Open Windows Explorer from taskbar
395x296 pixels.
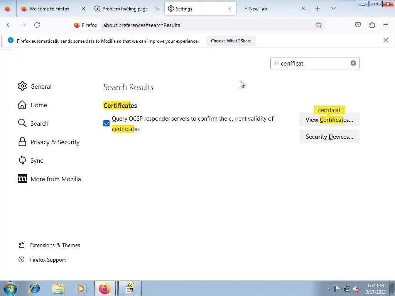pos(58,288)
